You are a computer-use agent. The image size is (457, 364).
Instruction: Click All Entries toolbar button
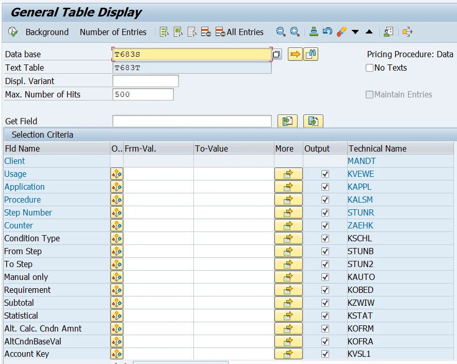(x=239, y=32)
